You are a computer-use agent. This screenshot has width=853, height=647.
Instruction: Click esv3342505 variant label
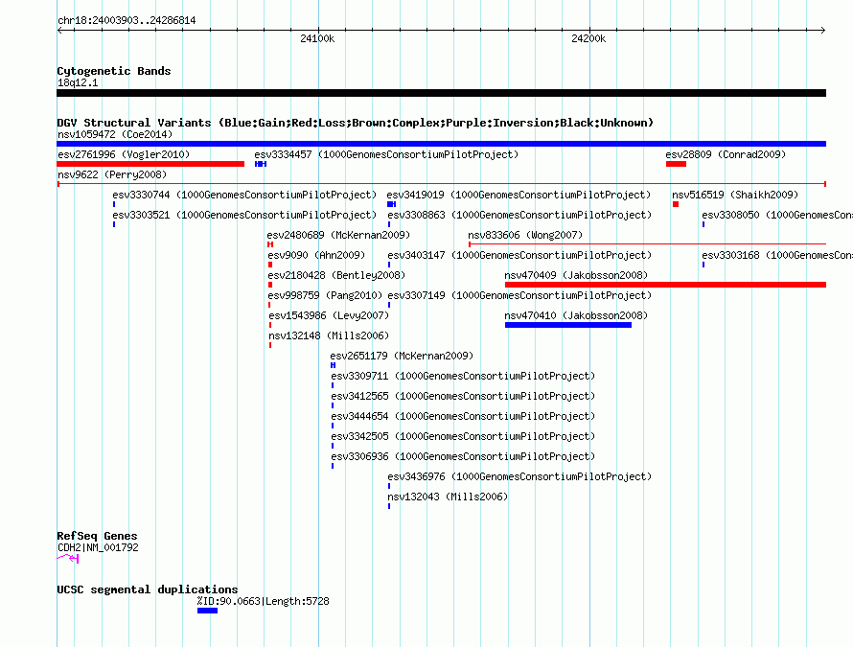coord(463,436)
